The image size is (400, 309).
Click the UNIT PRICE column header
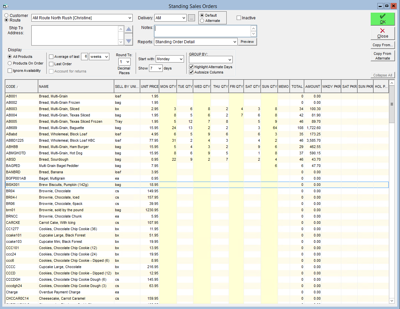pos(149,86)
